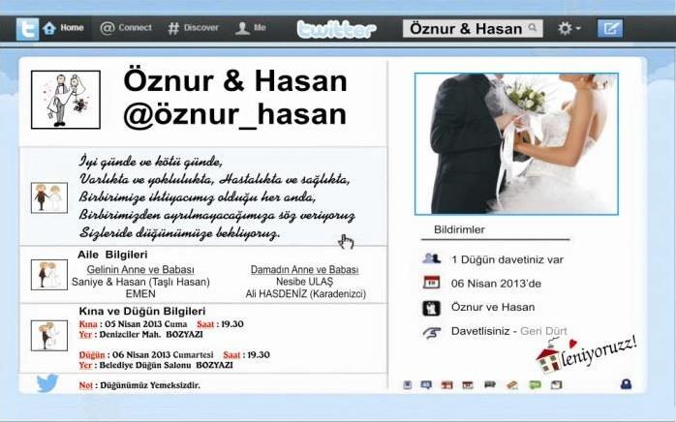Click the hashtag icon beside Discover
The image size is (676, 422).
point(173,28)
